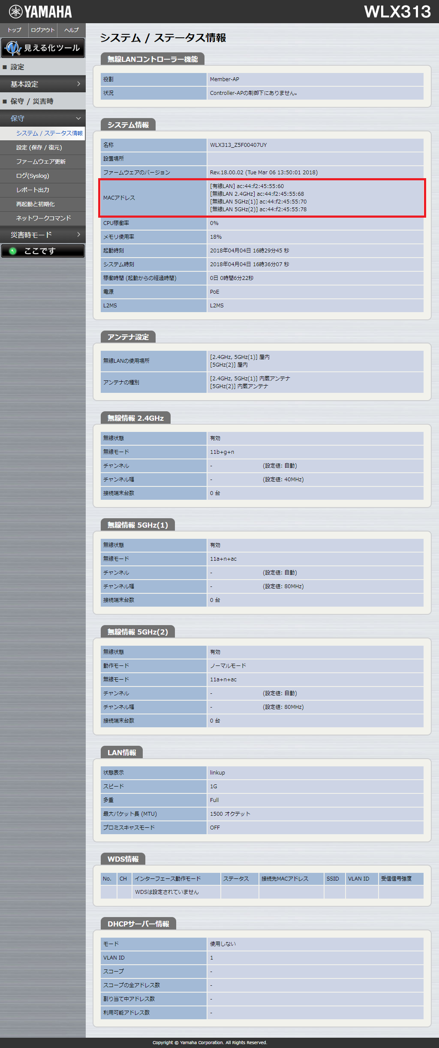Image resolution: width=439 pixels, height=1048 pixels.
Task: Click the 11b+g+n wireless mode value
Action: click(x=222, y=452)
